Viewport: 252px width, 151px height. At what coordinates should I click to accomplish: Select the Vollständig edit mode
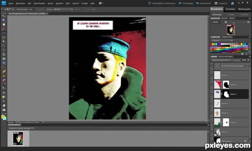tap(216, 15)
